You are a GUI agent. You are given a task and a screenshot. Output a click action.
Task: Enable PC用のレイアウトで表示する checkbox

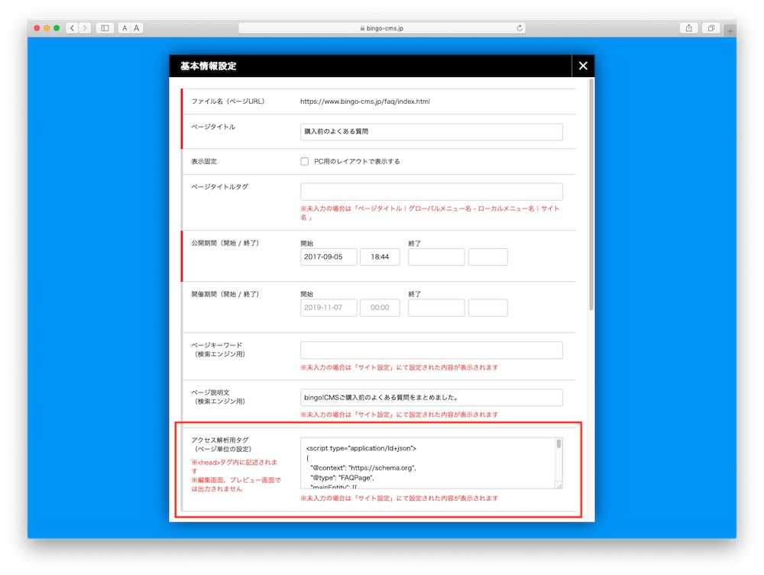305,162
